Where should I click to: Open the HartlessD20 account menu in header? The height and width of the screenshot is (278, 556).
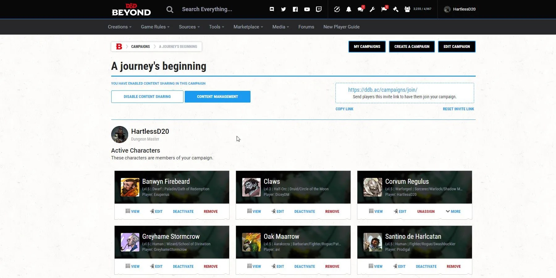460,9
